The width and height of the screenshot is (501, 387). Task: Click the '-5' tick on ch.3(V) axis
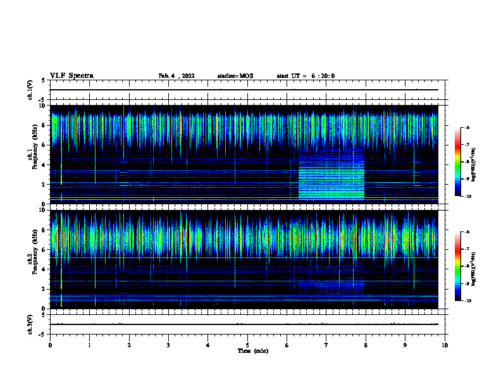point(43,335)
